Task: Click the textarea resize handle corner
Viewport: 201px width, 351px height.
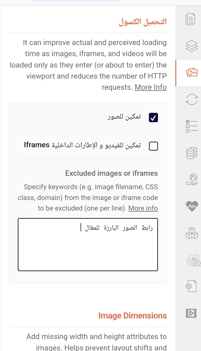Action: pyautogui.click(x=19, y=269)
